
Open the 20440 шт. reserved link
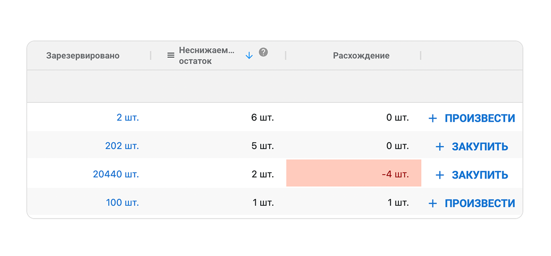(x=116, y=174)
